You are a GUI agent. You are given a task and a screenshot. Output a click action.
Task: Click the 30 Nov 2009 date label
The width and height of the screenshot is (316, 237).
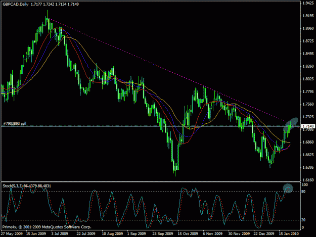click(239, 234)
